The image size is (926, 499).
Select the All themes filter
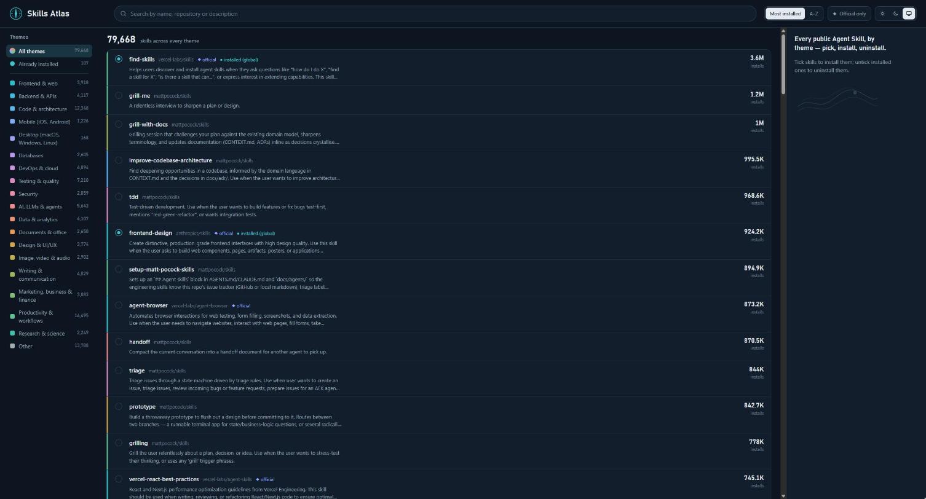[x=49, y=51]
